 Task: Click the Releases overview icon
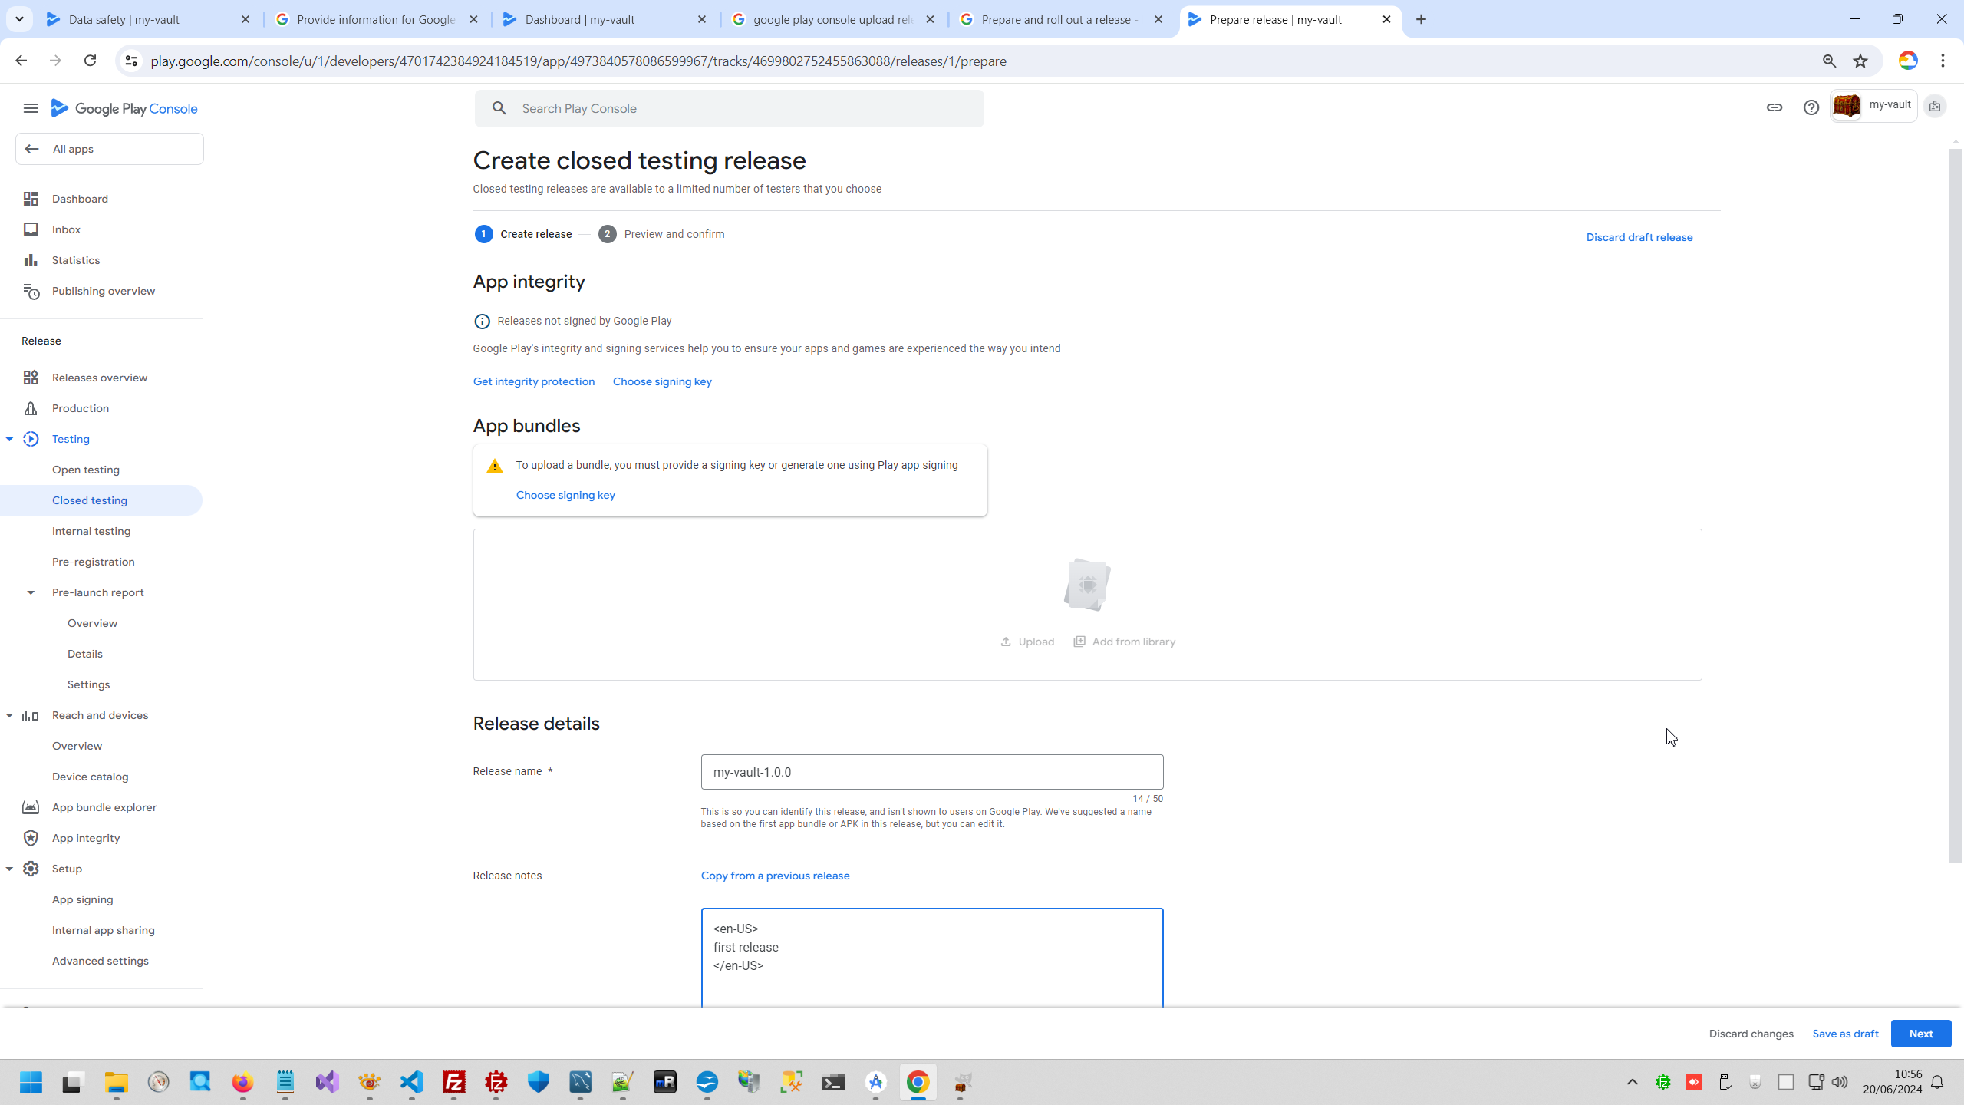pos(31,378)
